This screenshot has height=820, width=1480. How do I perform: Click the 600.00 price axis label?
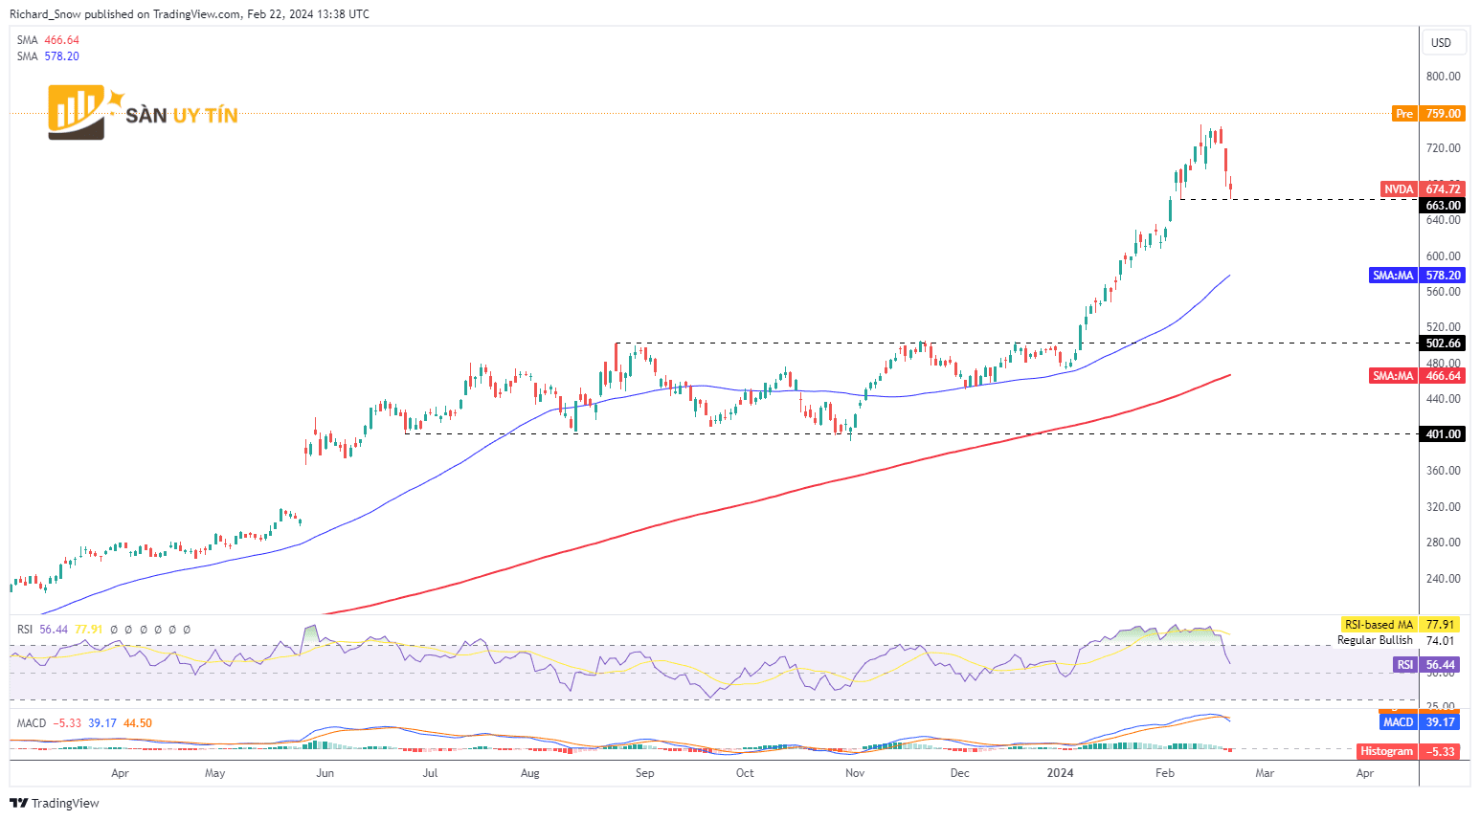click(1443, 256)
